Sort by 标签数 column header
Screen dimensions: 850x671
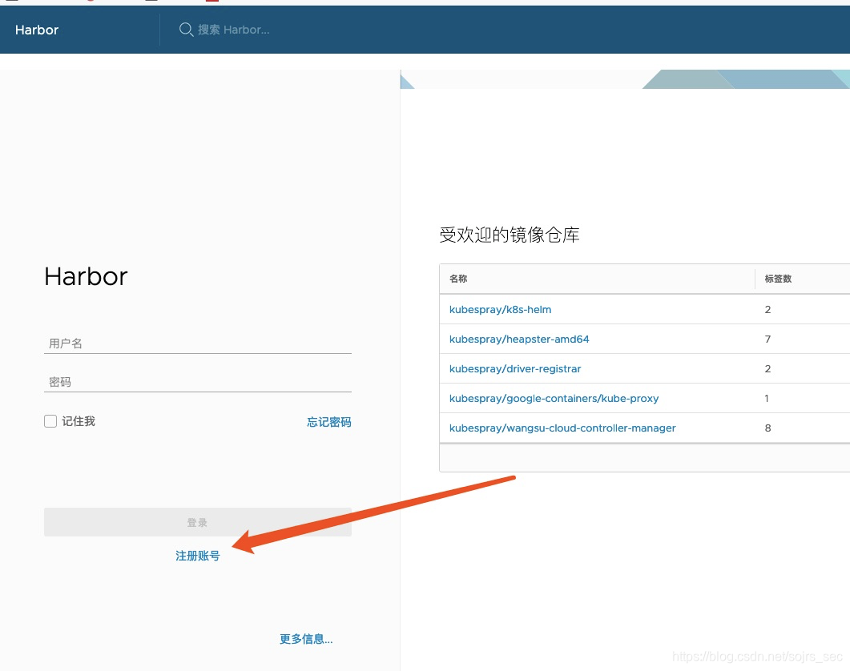coord(778,279)
